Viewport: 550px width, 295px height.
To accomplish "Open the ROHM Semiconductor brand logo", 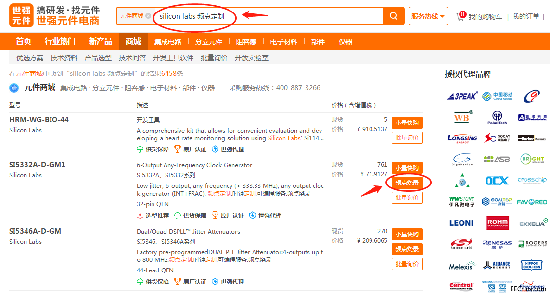I will point(497,222).
